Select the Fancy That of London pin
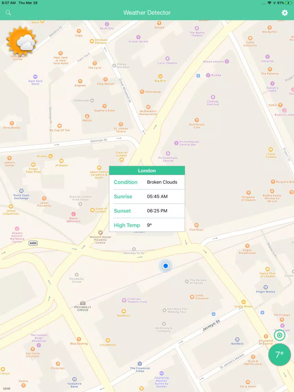The width and height of the screenshot is (294, 392). [267, 269]
